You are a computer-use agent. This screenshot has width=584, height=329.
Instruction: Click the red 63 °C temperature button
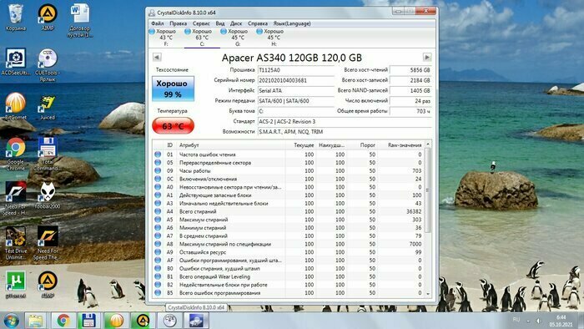(173, 125)
